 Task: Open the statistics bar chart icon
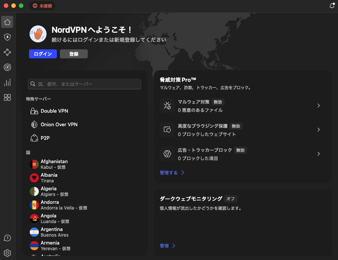[7, 83]
